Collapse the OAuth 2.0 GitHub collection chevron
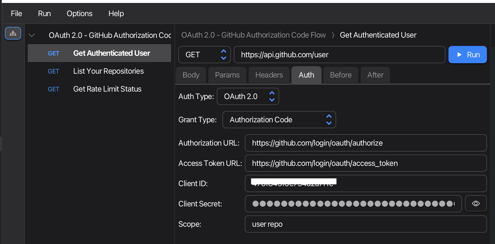 click(x=32, y=35)
